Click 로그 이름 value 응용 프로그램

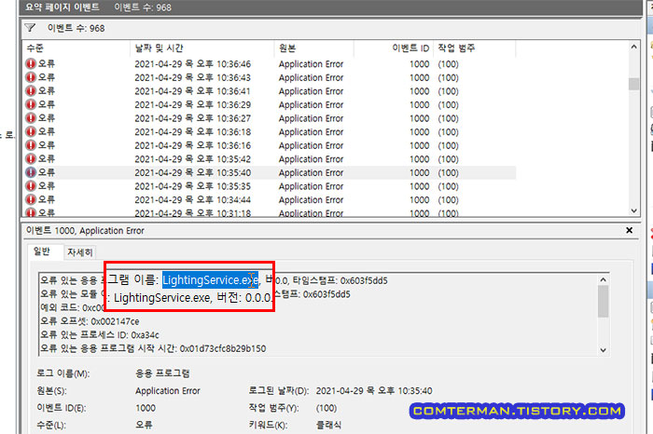(162, 373)
